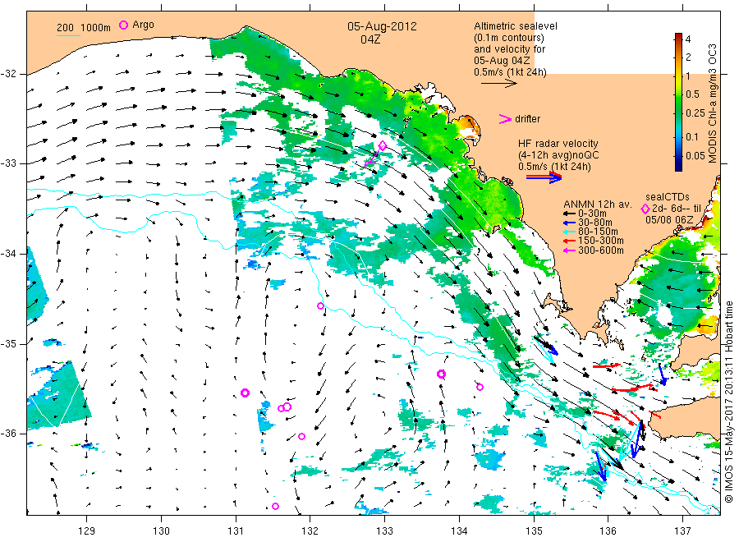Click the 'Altimetric sealevel' heading text
This screenshot has width=739, height=542.
[516, 26]
